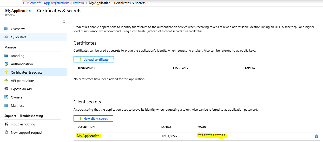Delete the MyApplication client secret

316,136
